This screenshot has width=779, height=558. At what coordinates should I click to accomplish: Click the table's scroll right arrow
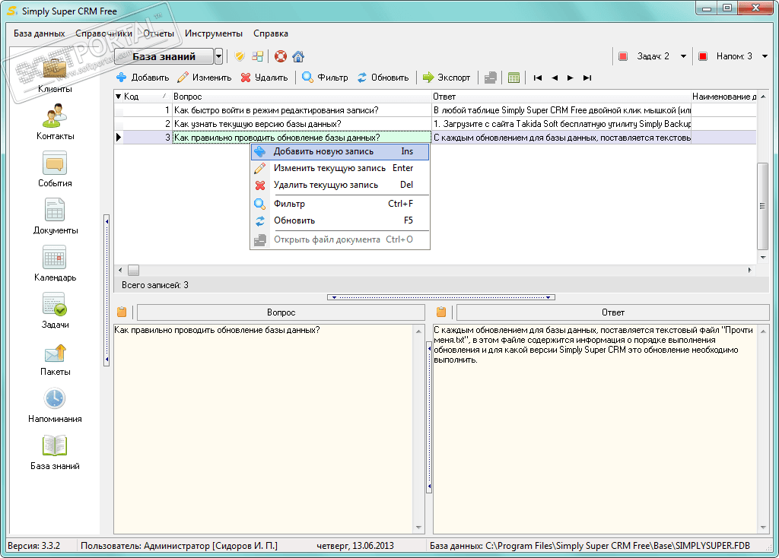pos(750,270)
